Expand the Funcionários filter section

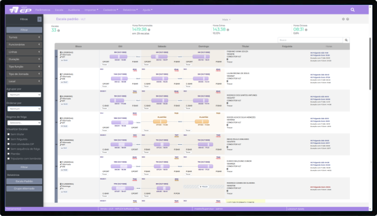(24, 45)
